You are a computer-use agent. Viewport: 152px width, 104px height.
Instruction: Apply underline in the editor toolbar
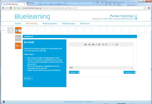[x=99, y=45]
